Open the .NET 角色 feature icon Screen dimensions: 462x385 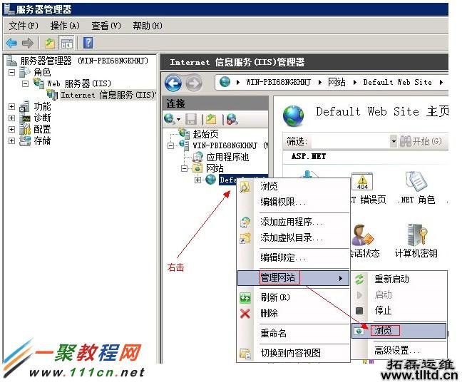point(416,182)
